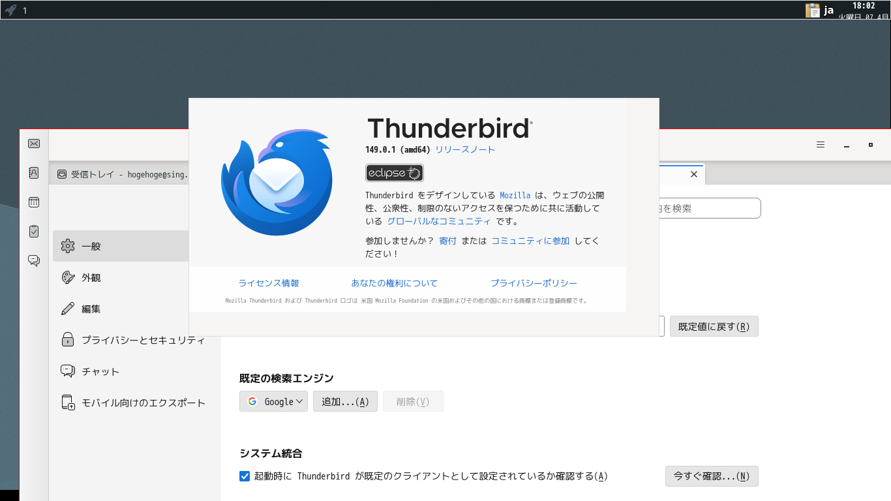
Task: Open the Address Book icon in sidebar
Action: point(34,173)
